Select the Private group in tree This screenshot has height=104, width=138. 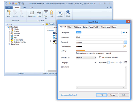16,29
